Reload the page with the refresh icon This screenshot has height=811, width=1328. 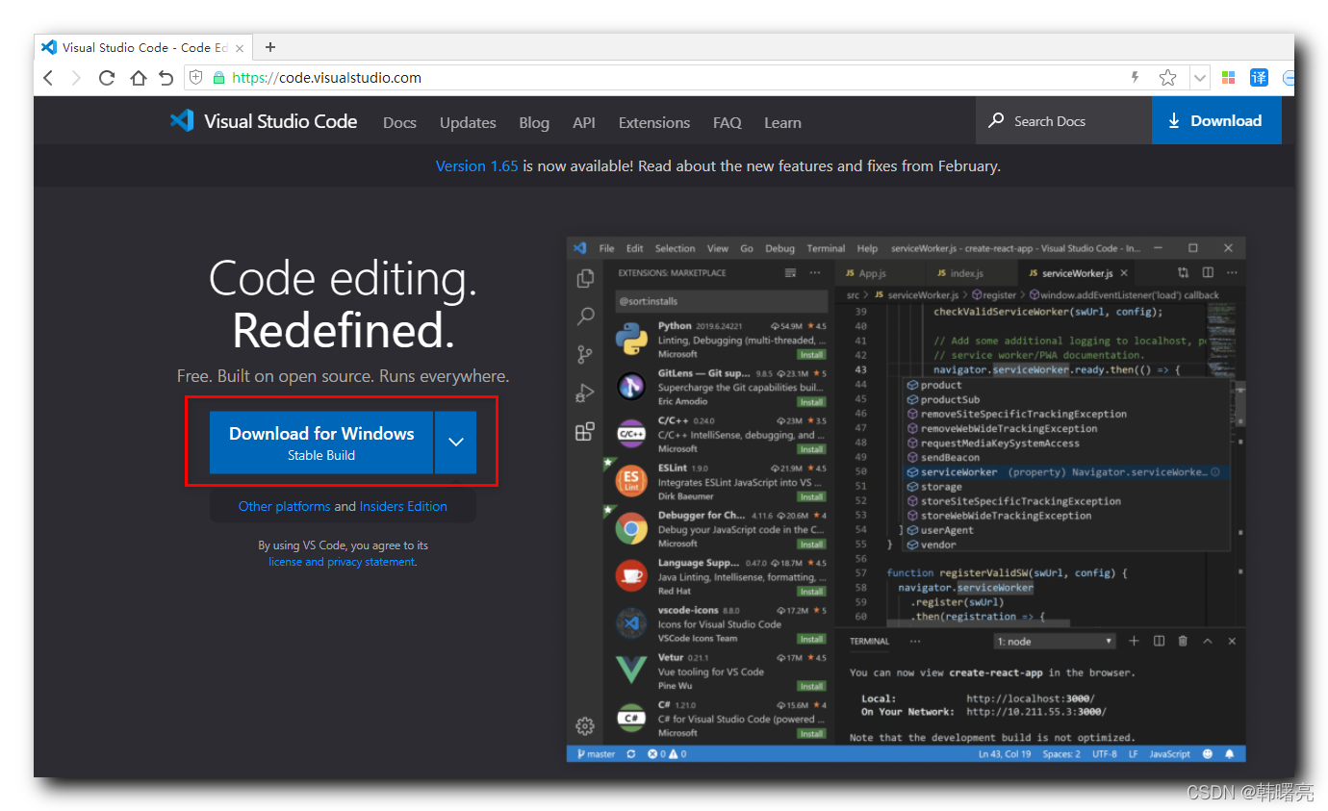click(107, 78)
